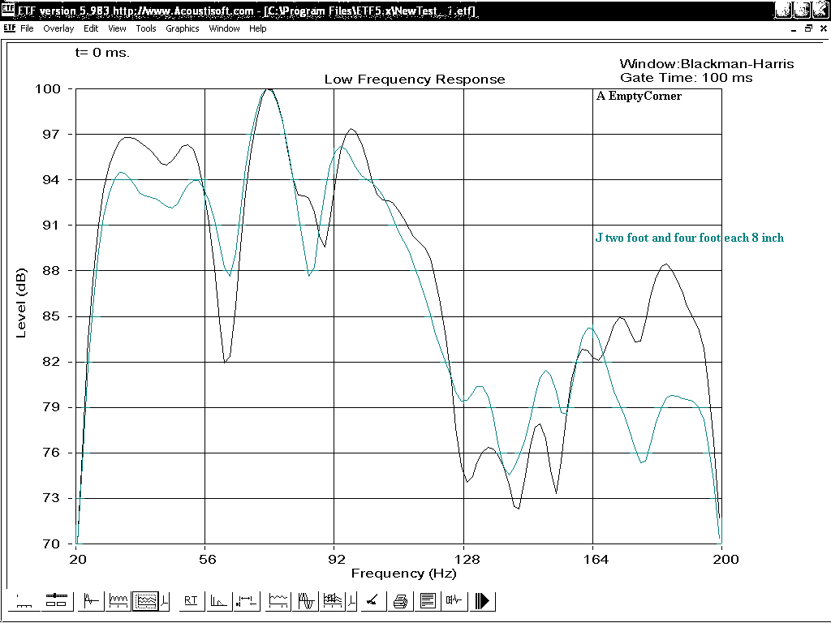
Task: Click the printer icon in toolbar
Action: click(x=400, y=601)
